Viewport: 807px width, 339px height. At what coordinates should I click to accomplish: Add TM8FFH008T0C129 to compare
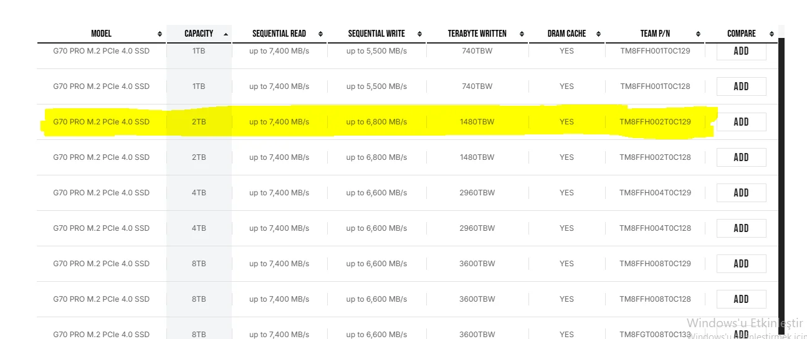[x=742, y=264]
